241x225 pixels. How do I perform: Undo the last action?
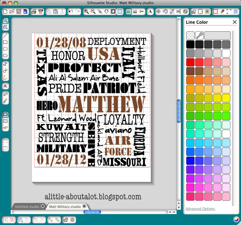coord(70,11)
